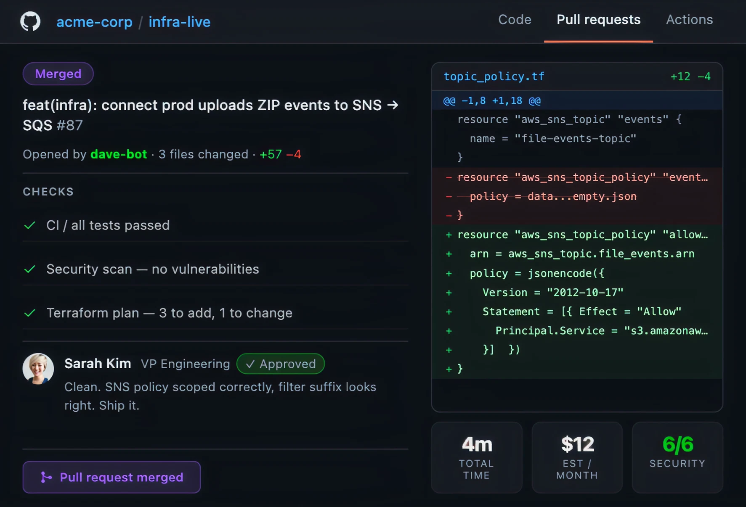Click the Terraform plan success checkmark
The height and width of the screenshot is (507, 746).
tap(30, 313)
